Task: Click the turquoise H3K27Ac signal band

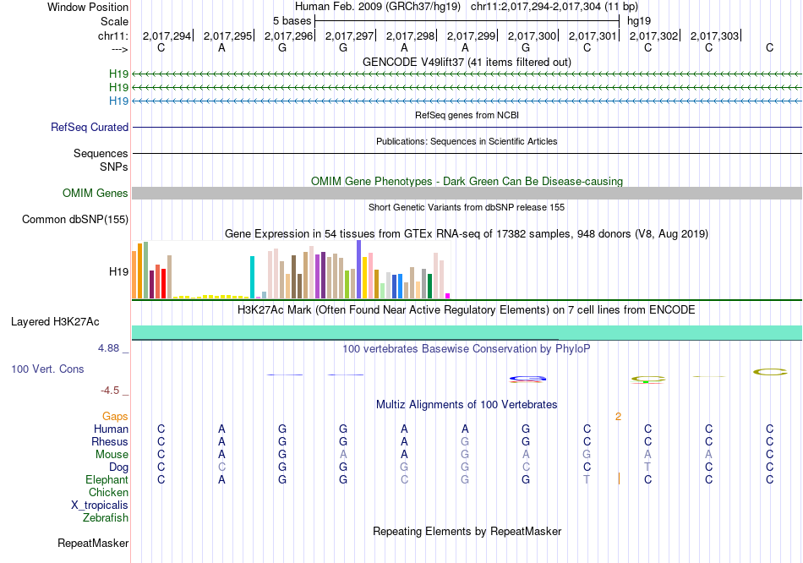Action: pos(467,332)
